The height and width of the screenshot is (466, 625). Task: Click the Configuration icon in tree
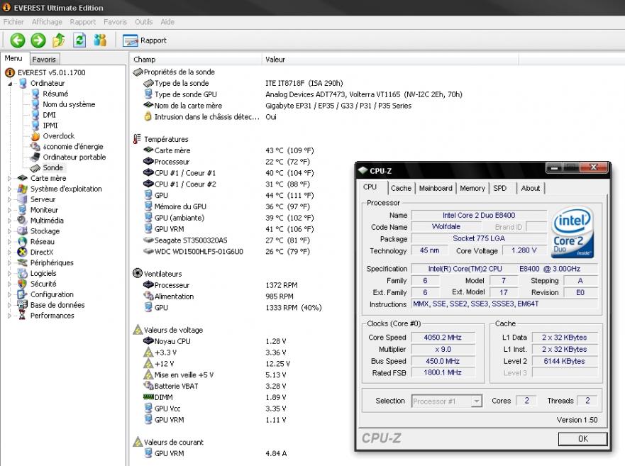click(23, 294)
